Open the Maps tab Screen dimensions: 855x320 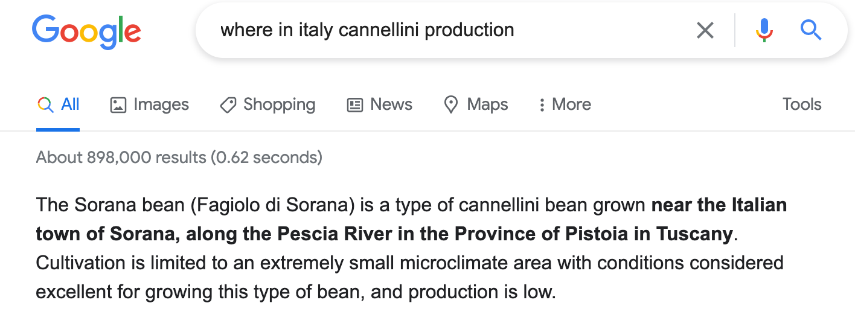(487, 104)
